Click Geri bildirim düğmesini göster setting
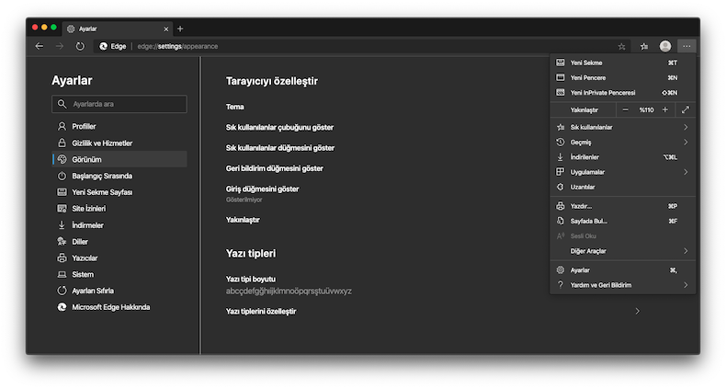 (x=275, y=168)
